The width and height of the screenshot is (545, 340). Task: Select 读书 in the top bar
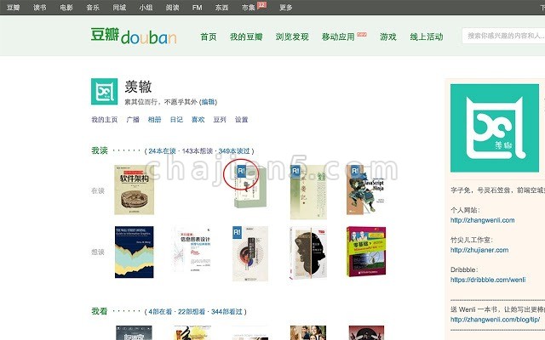tap(40, 8)
